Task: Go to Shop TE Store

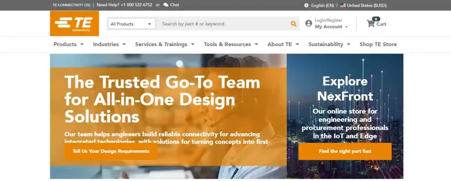Action: [378, 44]
